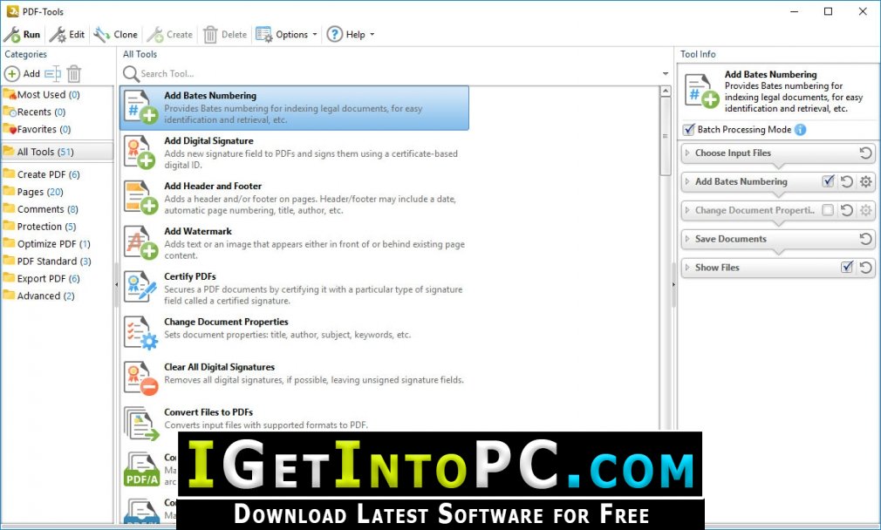Toggle the Batch Processing Mode checkbox
The image size is (881, 530).
(689, 130)
